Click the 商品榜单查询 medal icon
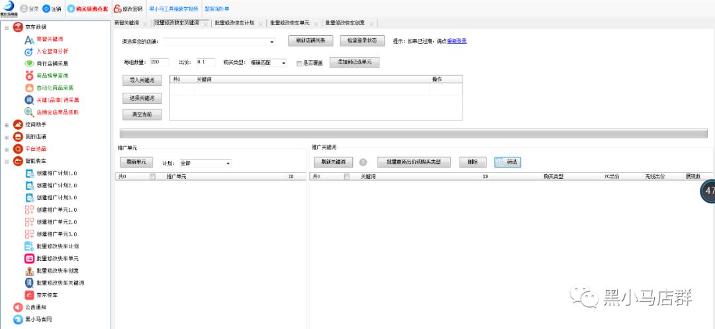715x329 pixels. tap(30, 75)
